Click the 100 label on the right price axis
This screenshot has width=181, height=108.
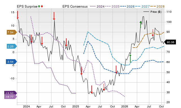(169, 22)
